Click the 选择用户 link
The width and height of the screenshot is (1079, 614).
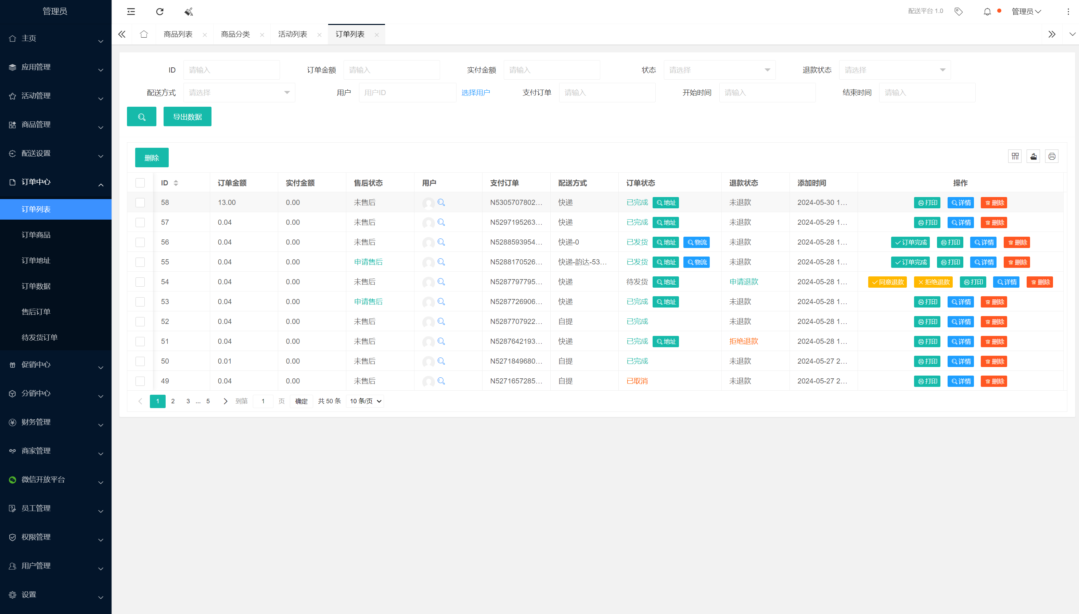click(475, 93)
